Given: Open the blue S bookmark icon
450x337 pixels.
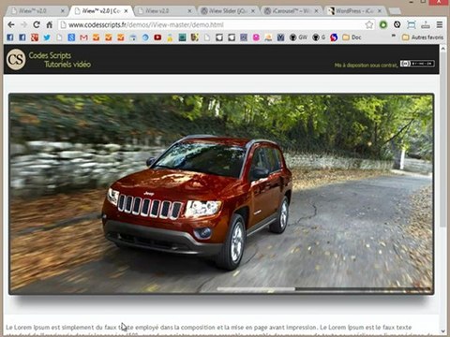Looking at the screenshot, I should [x=71, y=37].
